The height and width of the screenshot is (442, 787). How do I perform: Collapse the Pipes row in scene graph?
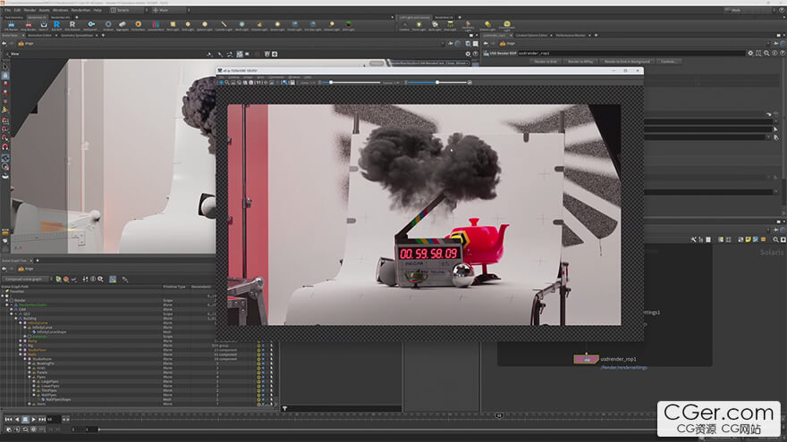click(x=30, y=377)
